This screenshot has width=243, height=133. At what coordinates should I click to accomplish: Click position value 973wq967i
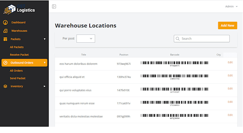click(x=124, y=64)
